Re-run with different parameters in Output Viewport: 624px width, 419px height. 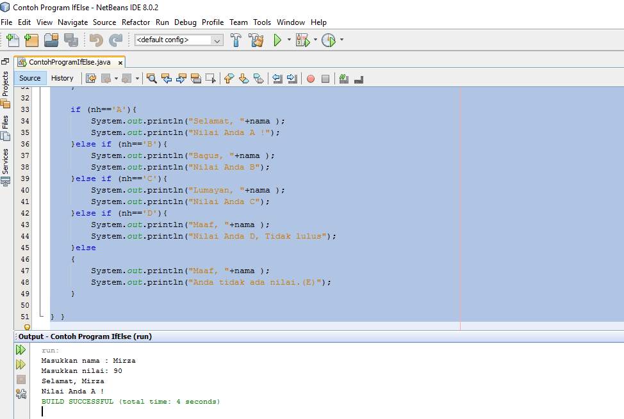click(x=21, y=365)
